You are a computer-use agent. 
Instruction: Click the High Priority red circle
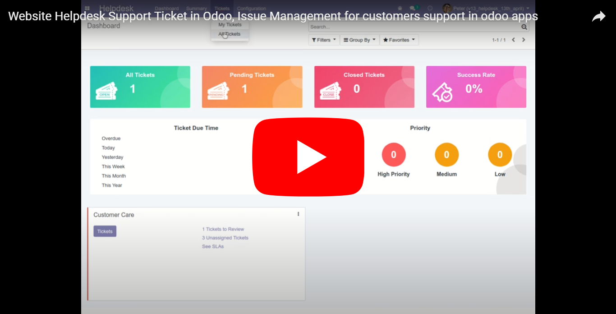394,155
